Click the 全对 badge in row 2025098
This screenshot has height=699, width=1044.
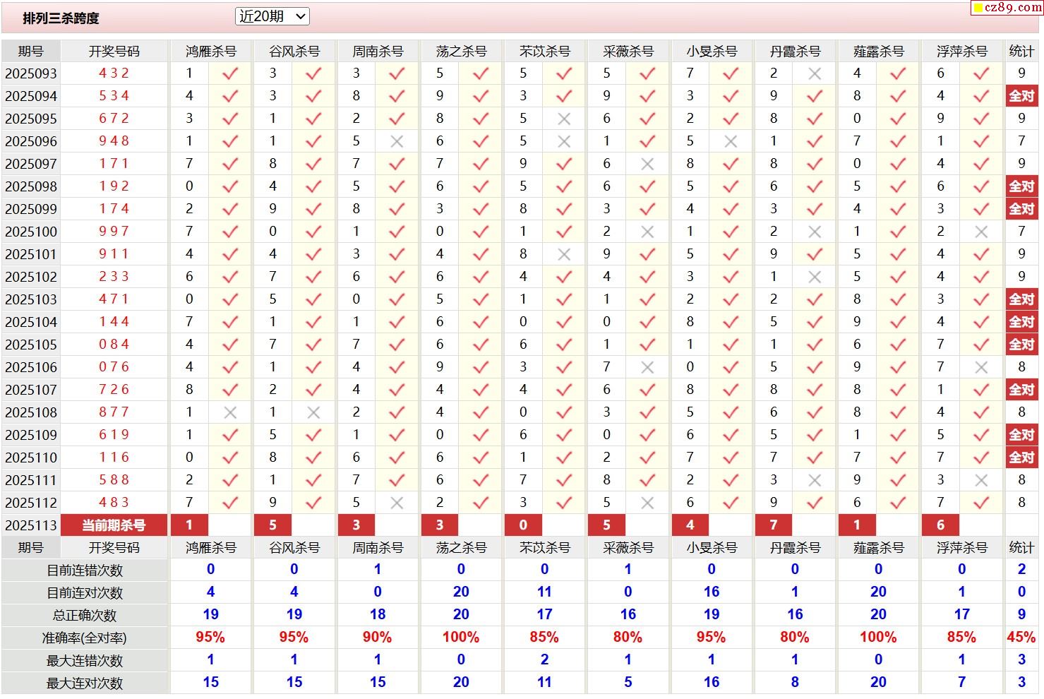coord(1021,186)
